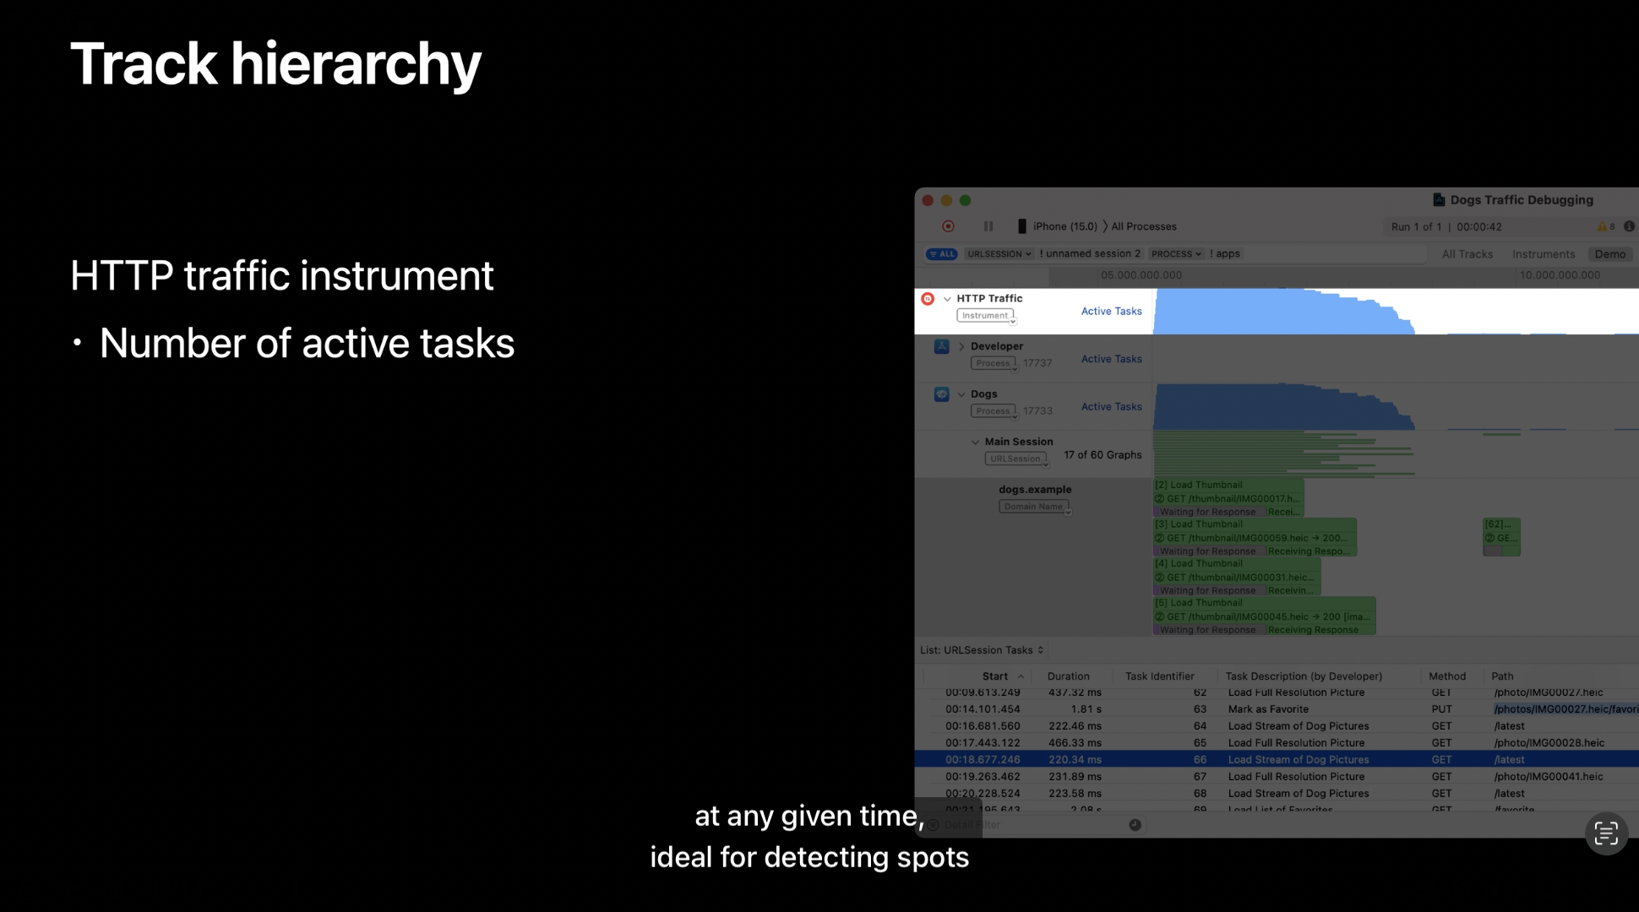Click the live text scan icon
This screenshot has height=912, width=1639.
coord(1606,834)
